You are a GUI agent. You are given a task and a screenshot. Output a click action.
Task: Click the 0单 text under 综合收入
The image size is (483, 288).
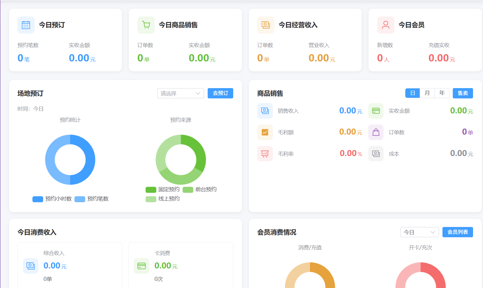tap(48, 279)
